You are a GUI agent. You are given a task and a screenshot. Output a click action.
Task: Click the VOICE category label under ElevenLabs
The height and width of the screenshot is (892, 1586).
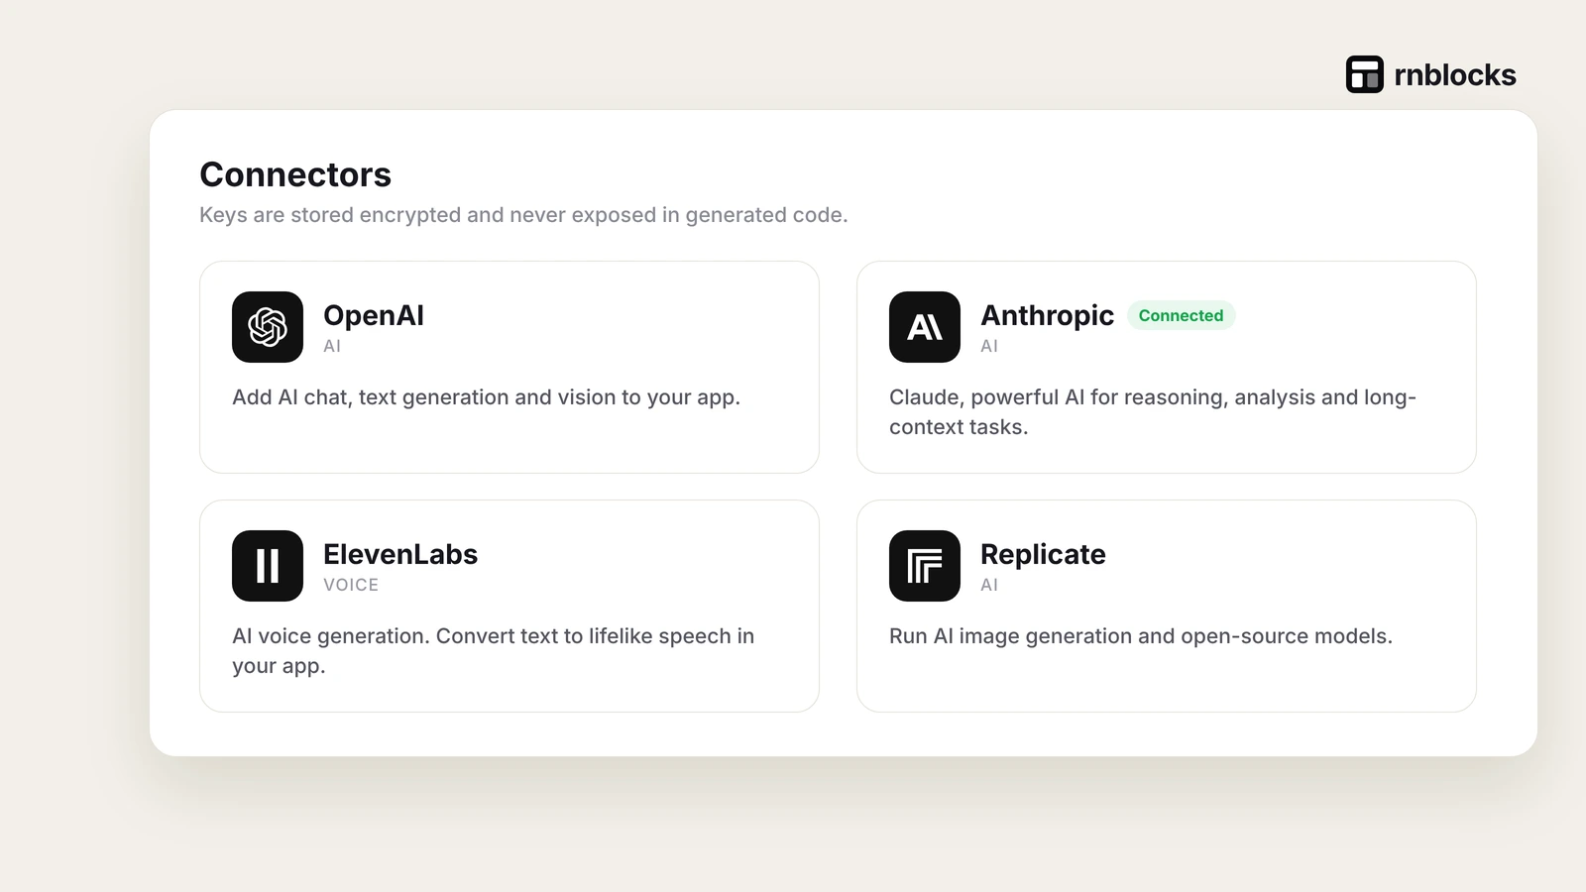click(x=351, y=585)
